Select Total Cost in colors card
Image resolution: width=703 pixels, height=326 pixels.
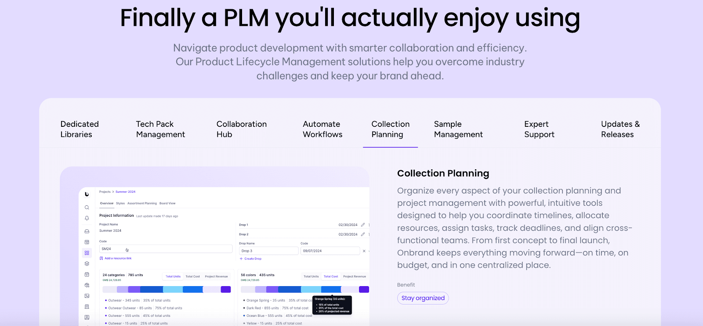pyautogui.click(x=331, y=276)
